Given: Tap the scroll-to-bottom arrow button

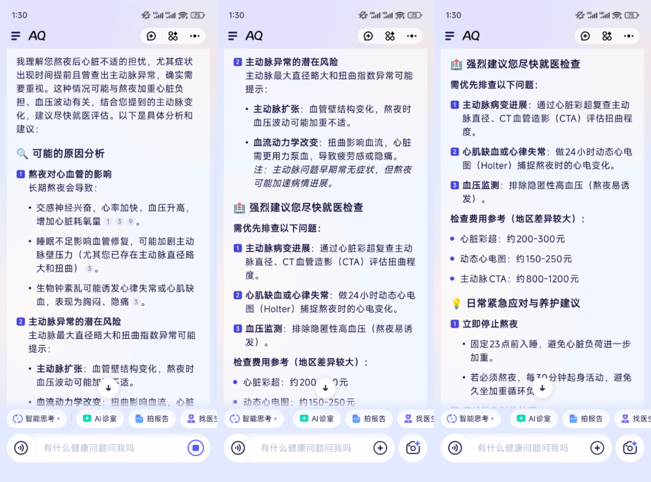Looking at the screenshot, I should click(x=108, y=388).
